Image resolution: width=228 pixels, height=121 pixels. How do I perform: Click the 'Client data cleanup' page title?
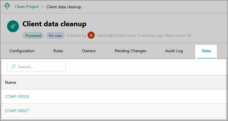click(x=54, y=24)
